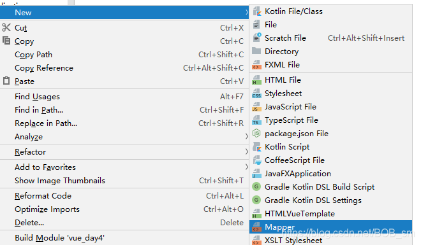Create new TypeScript File entry
This screenshot has height=245, width=421.
pos(331,120)
